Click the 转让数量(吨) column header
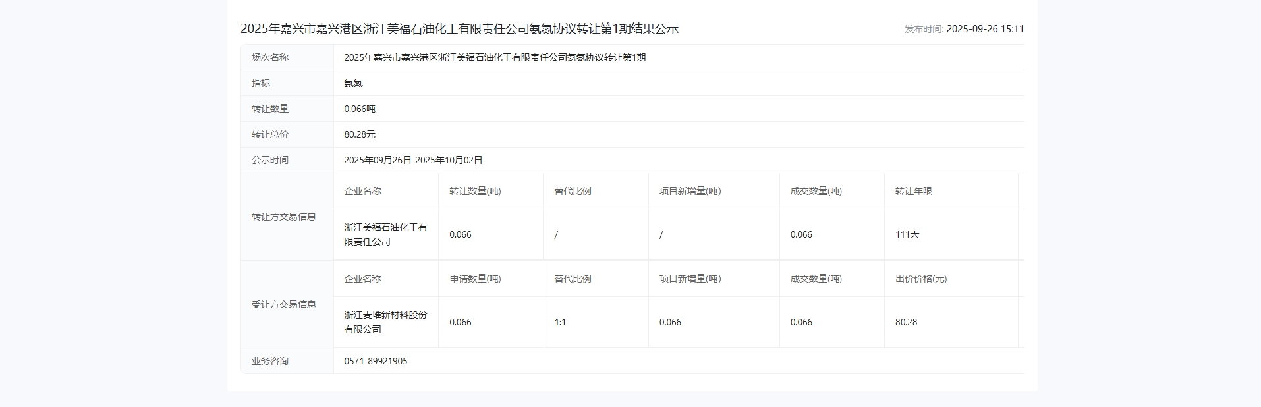Image resolution: width=1261 pixels, height=407 pixels. (475, 191)
